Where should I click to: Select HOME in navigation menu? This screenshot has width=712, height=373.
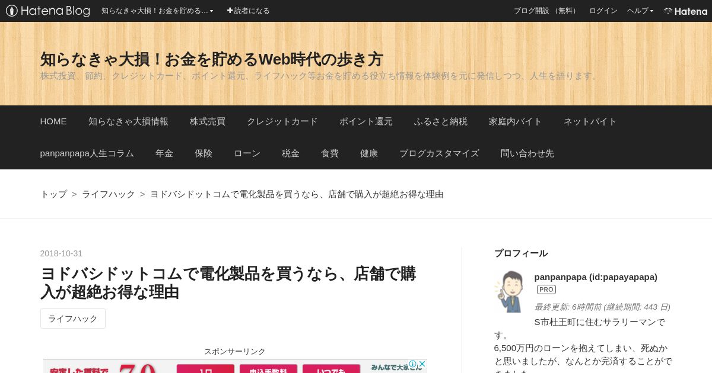(x=53, y=121)
